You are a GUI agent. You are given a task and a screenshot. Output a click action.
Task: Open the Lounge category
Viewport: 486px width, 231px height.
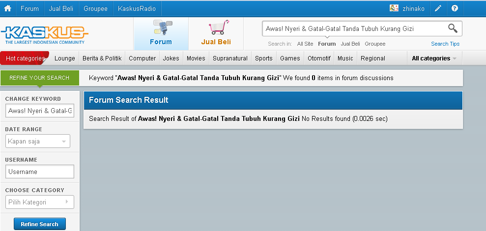65,58
